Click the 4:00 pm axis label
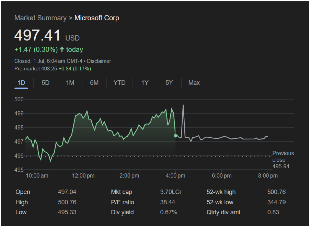 coord(175,175)
